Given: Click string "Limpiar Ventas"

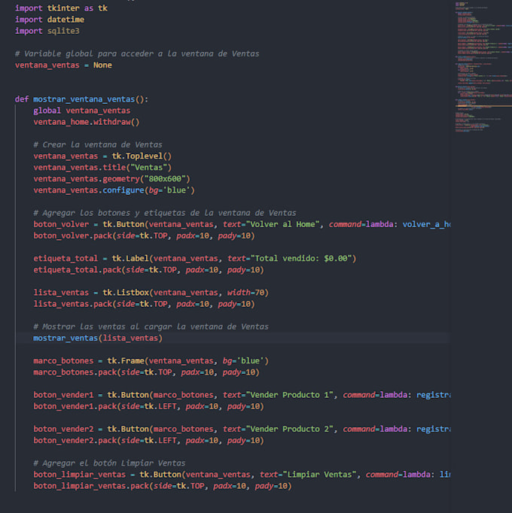Looking at the screenshot, I should [x=319, y=475].
